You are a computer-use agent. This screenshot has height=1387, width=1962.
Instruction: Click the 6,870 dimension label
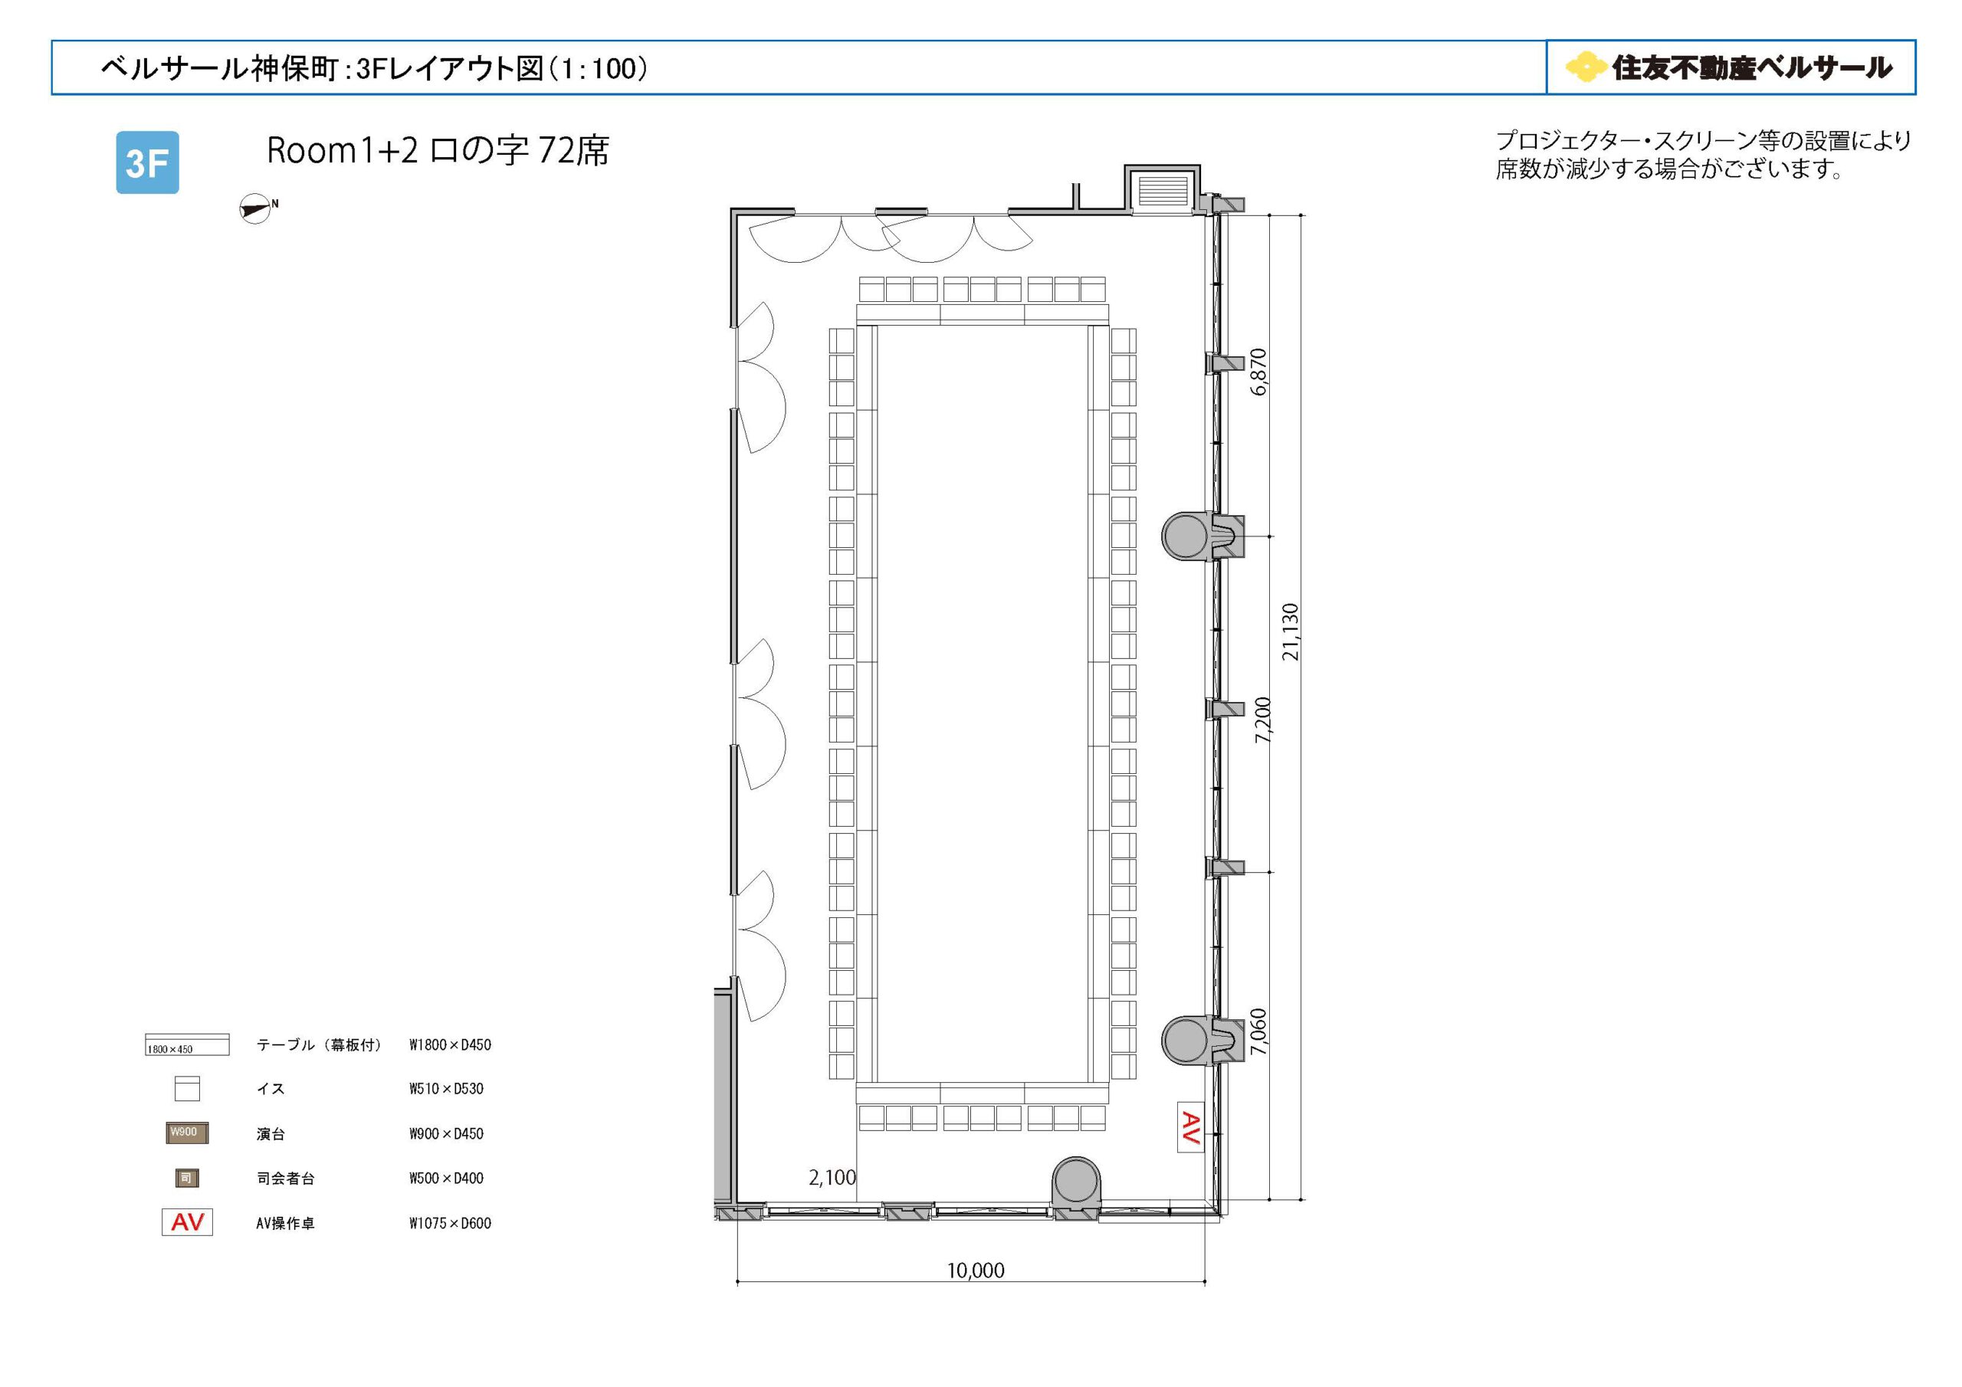pyautogui.click(x=1258, y=372)
